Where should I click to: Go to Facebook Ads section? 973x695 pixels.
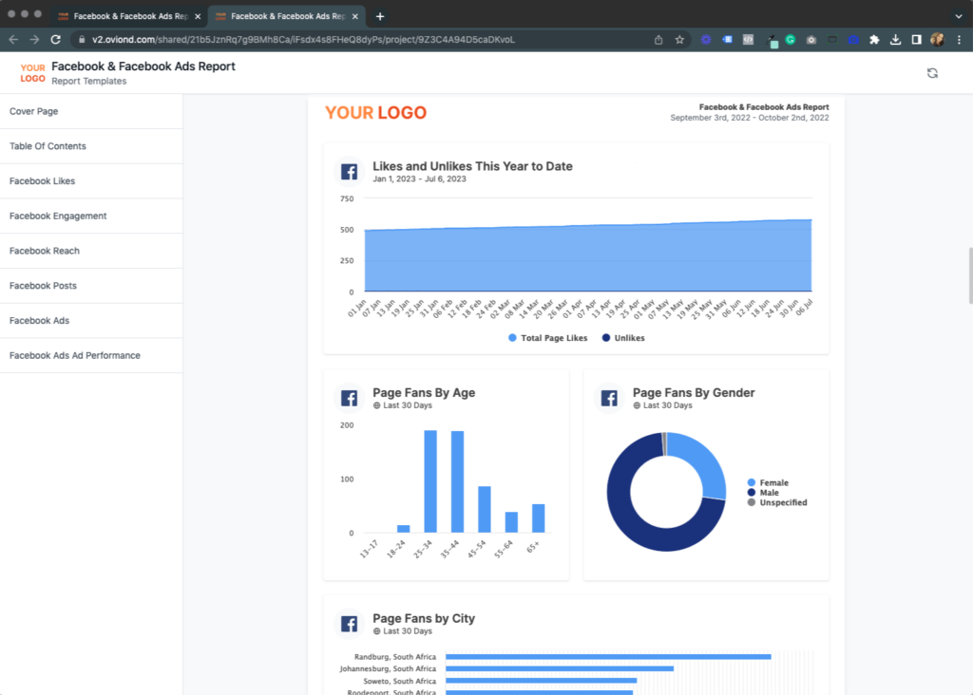pyautogui.click(x=91, y=321)
